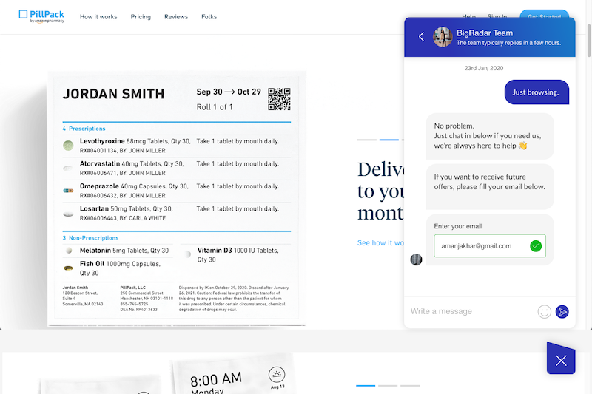Click the email input field in chat
Image resolution: width=592 pixels, height=394 pixels.
click(x=490, y=246)
